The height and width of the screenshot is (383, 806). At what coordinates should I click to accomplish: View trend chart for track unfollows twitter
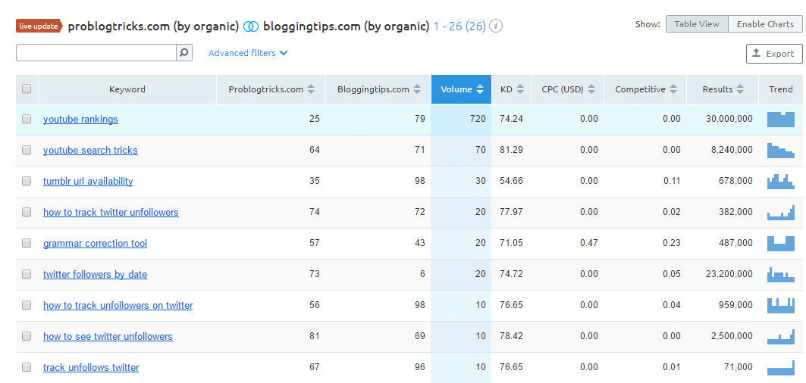(x=781, y=368)
